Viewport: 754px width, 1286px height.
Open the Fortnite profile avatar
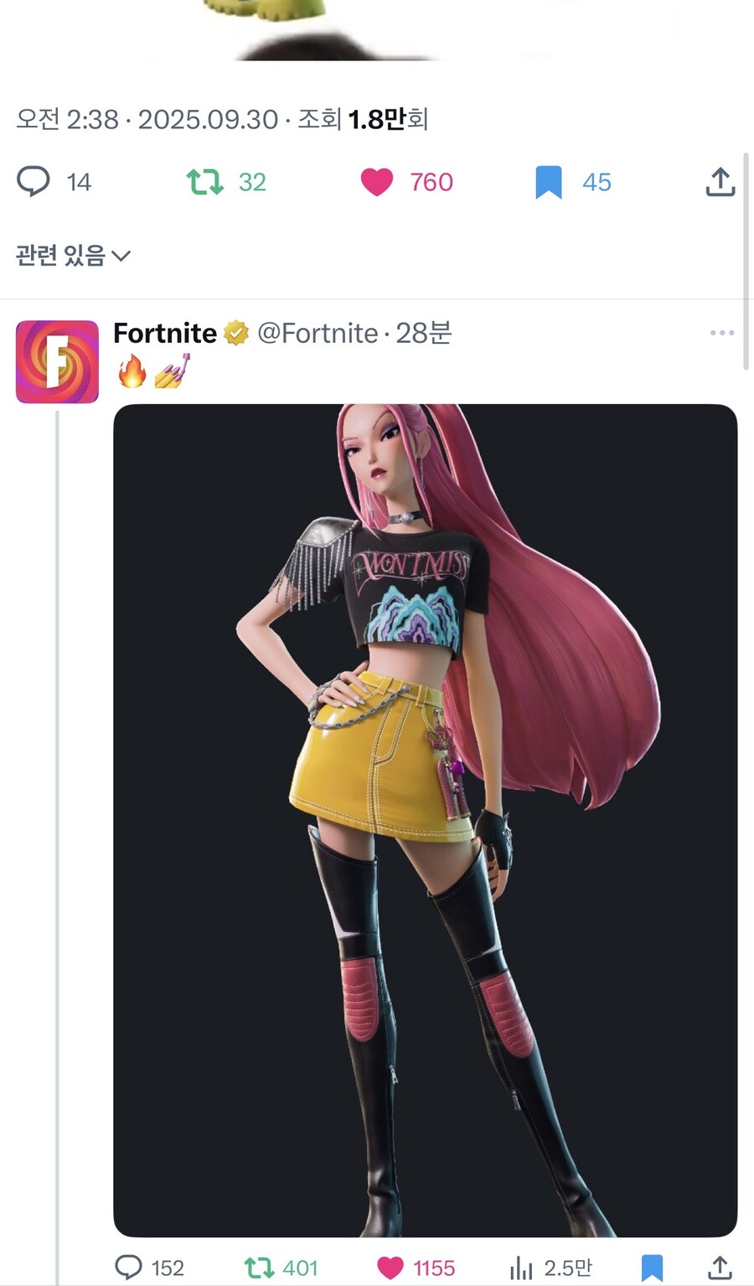tap(57, 361)
